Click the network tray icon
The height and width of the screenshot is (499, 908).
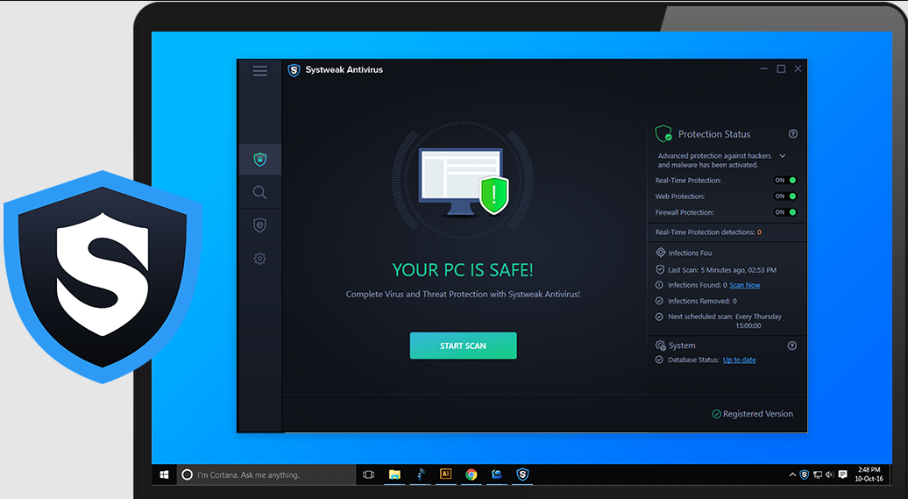(x=817, y=475)
